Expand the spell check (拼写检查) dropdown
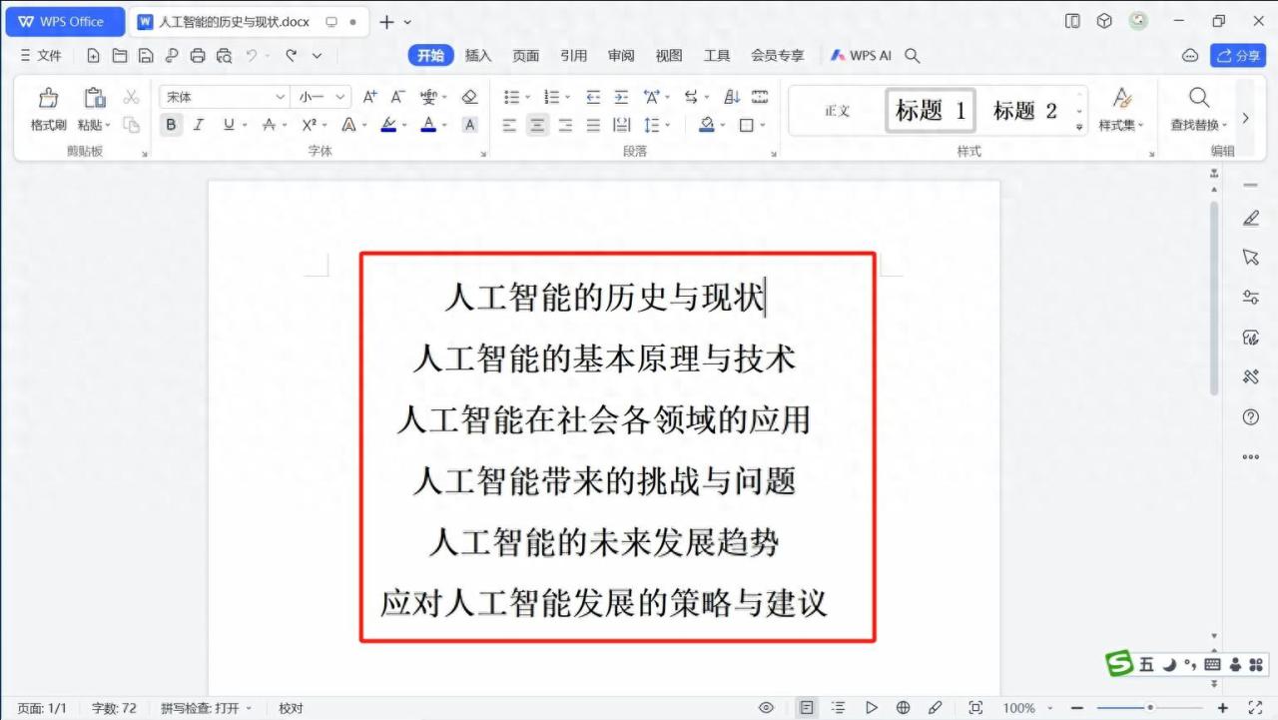The height and width of the screenshot is (720, 1278). coord(250,708)
